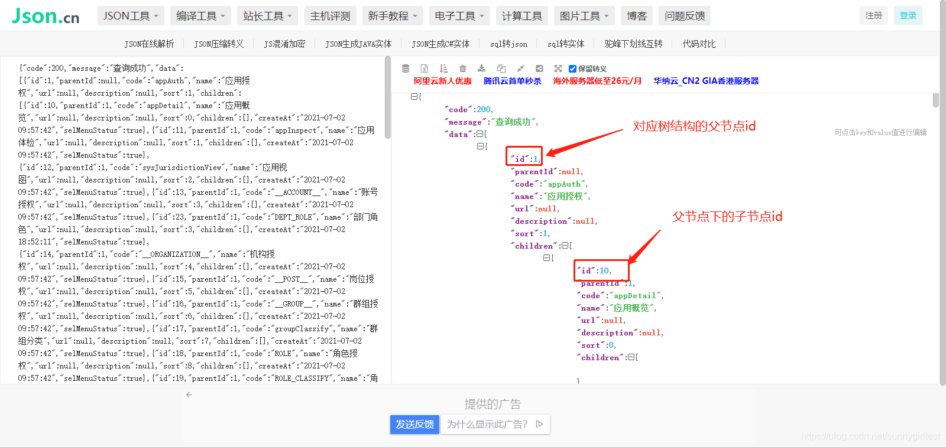The width and height of the screenshot is (946, 447).
Task: Collapse the child object with id 10
Action: [546, 258]
